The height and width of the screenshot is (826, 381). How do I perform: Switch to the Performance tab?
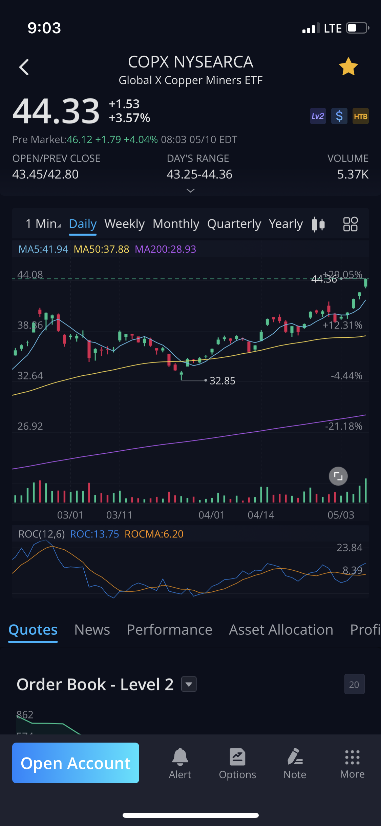click(169, 630)
